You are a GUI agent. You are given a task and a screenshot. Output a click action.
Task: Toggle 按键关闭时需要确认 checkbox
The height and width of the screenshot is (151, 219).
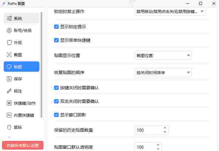click(x=56, y=88)
